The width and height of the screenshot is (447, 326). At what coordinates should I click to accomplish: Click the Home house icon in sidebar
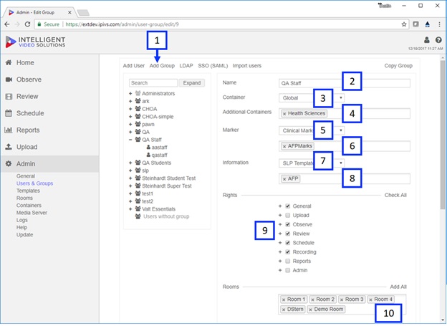point(9,62)
